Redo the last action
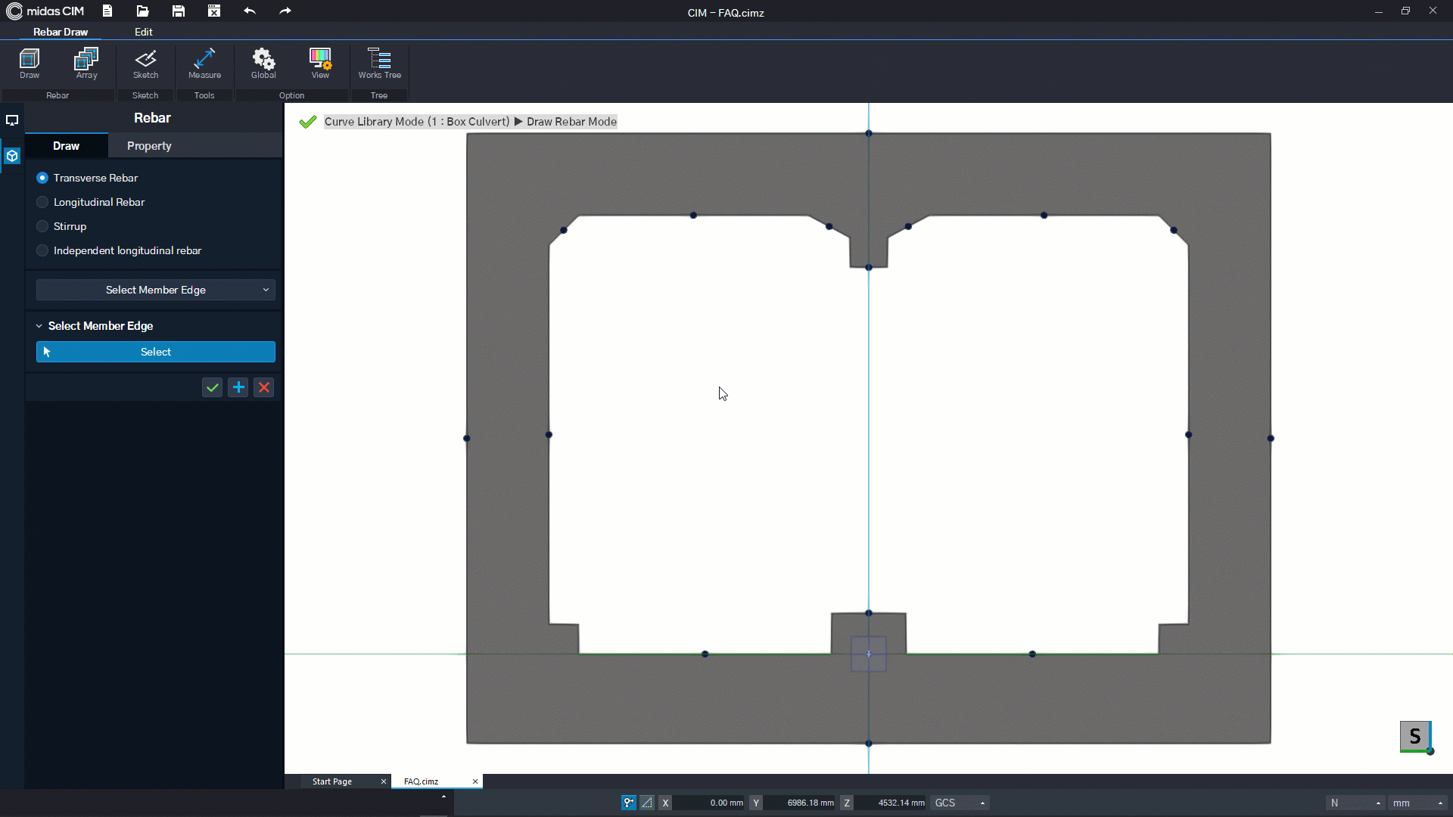 click(x=285, y=11)
